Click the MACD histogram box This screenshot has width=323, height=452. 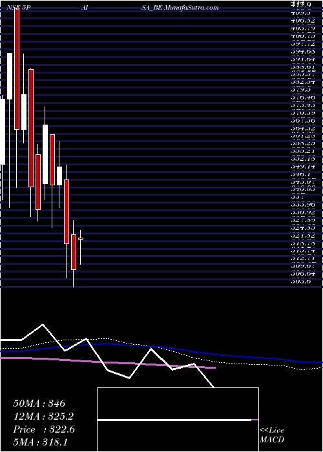178,420
